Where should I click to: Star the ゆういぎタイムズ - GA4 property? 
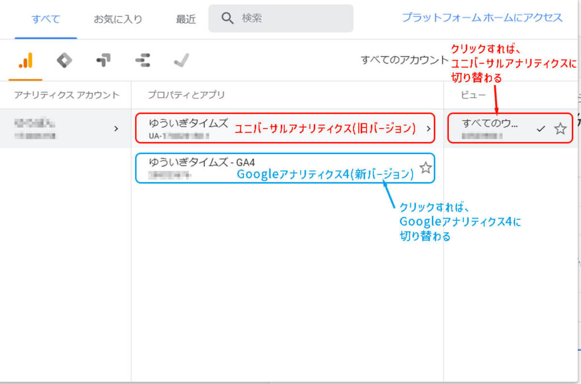426,168
